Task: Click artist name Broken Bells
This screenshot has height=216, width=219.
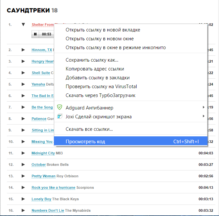Action: (58, 165)
